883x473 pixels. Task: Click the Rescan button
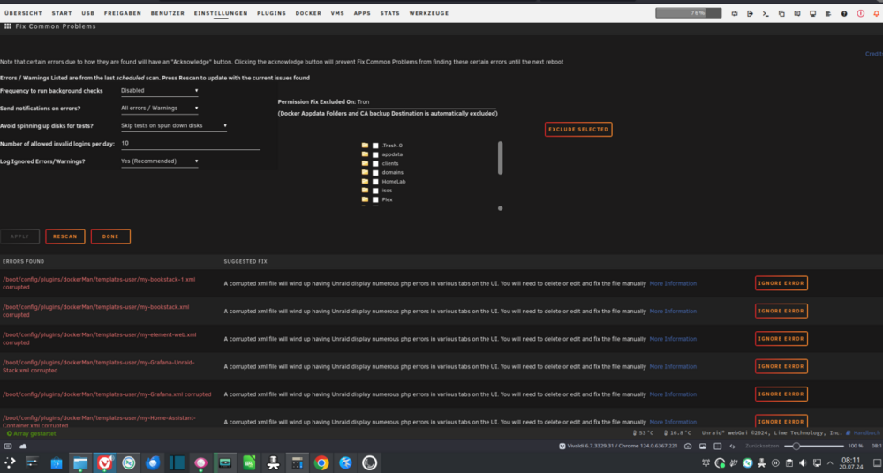tap(65, 236)
